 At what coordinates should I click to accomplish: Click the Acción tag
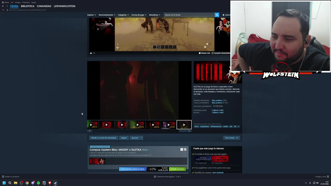pyautogui.click(x=225, y=127)
